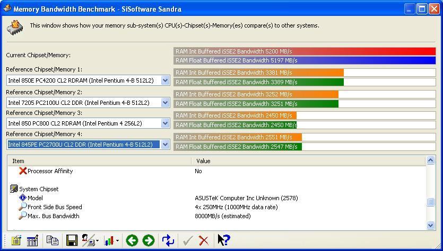Viewport: 443px width, 251px height.
Task: Click the table with pencil options icon
Action: click(32, 240)
